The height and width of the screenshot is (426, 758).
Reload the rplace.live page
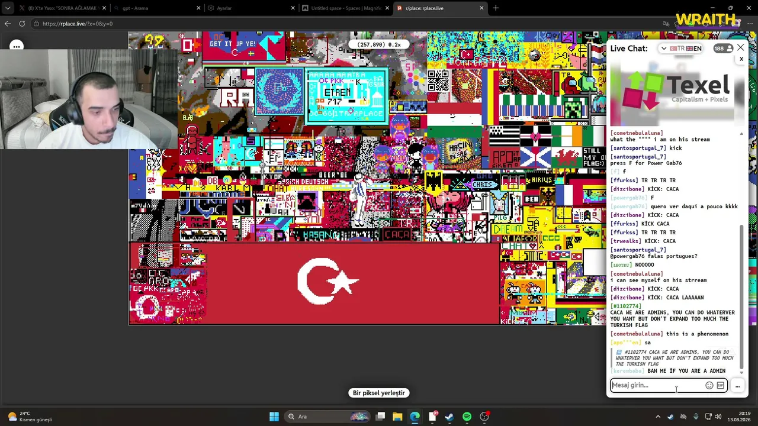tap(22, 24)
